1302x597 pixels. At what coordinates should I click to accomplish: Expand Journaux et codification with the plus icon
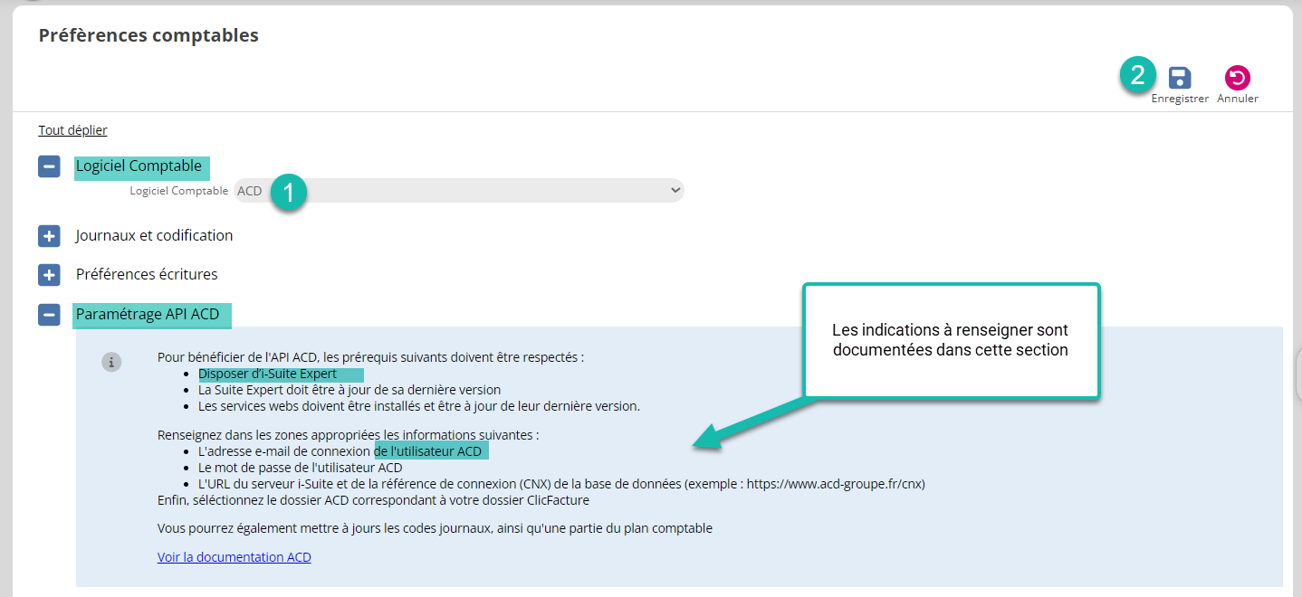[49, 236]
